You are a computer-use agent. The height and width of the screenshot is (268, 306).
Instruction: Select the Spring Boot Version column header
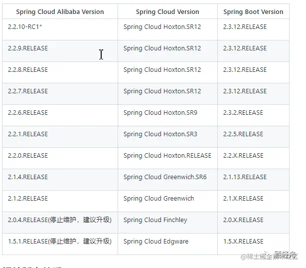253,11
